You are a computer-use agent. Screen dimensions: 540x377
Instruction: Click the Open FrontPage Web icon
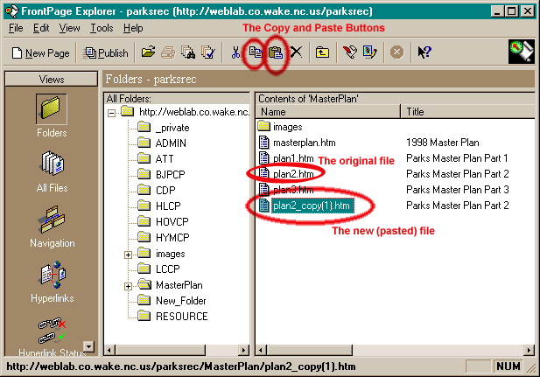tap(149, 52)
